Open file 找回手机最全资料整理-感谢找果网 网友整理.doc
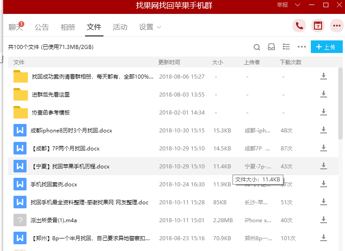 pyautogui.click(x=90, y=202)
